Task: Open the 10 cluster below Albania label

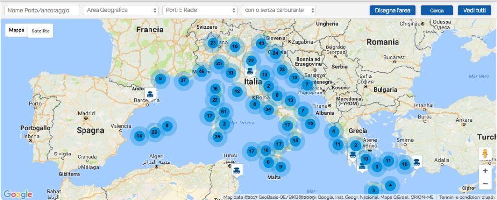Action: [x=310, y=123]
